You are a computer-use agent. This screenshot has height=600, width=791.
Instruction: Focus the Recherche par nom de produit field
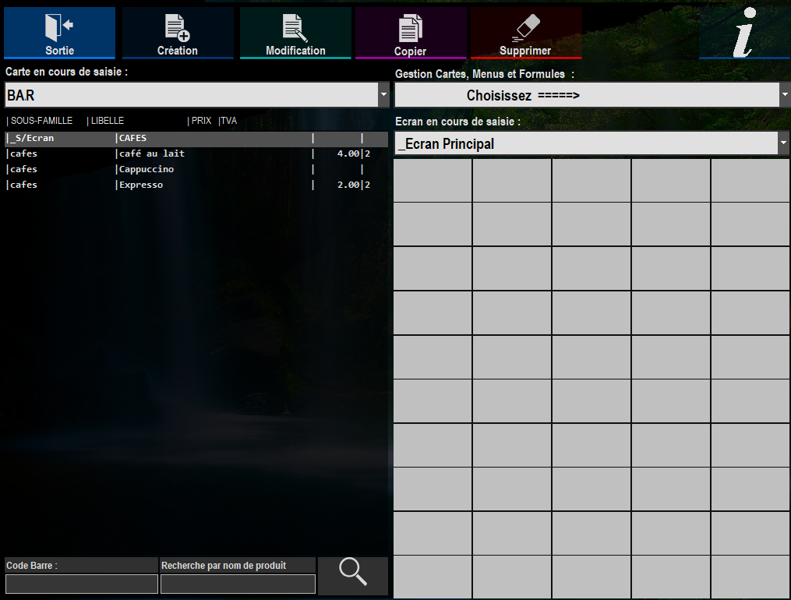[238, 584]
